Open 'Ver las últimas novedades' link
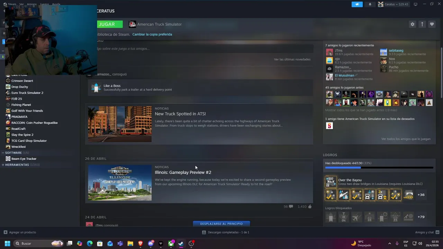This screenshot has width=443, height=249. 292,59
